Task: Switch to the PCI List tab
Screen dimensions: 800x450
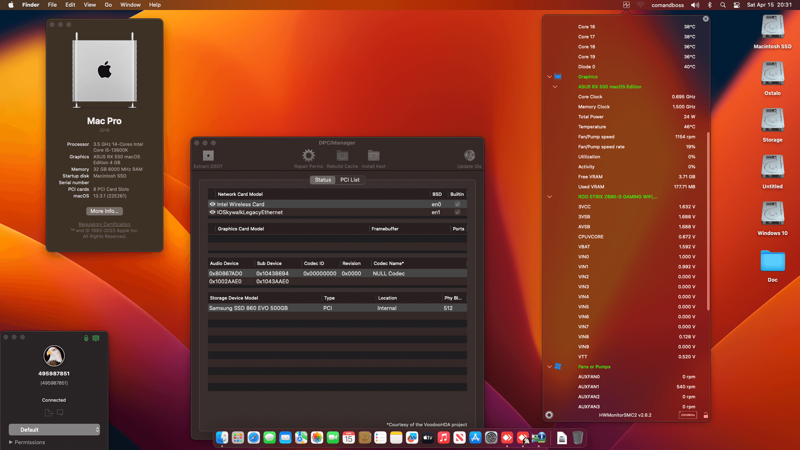Action: [x=350, y=180]
